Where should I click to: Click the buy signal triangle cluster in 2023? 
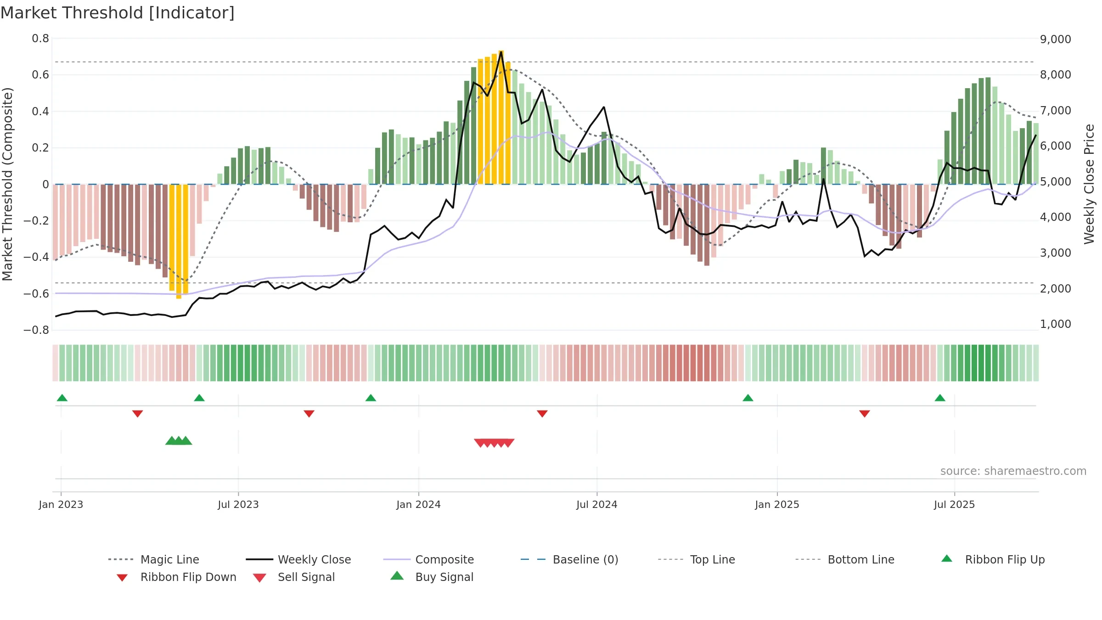tap(179, 441)
